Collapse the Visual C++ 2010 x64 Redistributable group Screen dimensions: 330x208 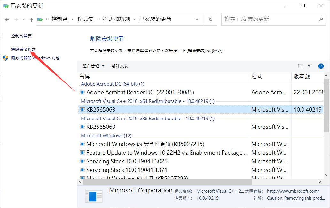[148, 101]
